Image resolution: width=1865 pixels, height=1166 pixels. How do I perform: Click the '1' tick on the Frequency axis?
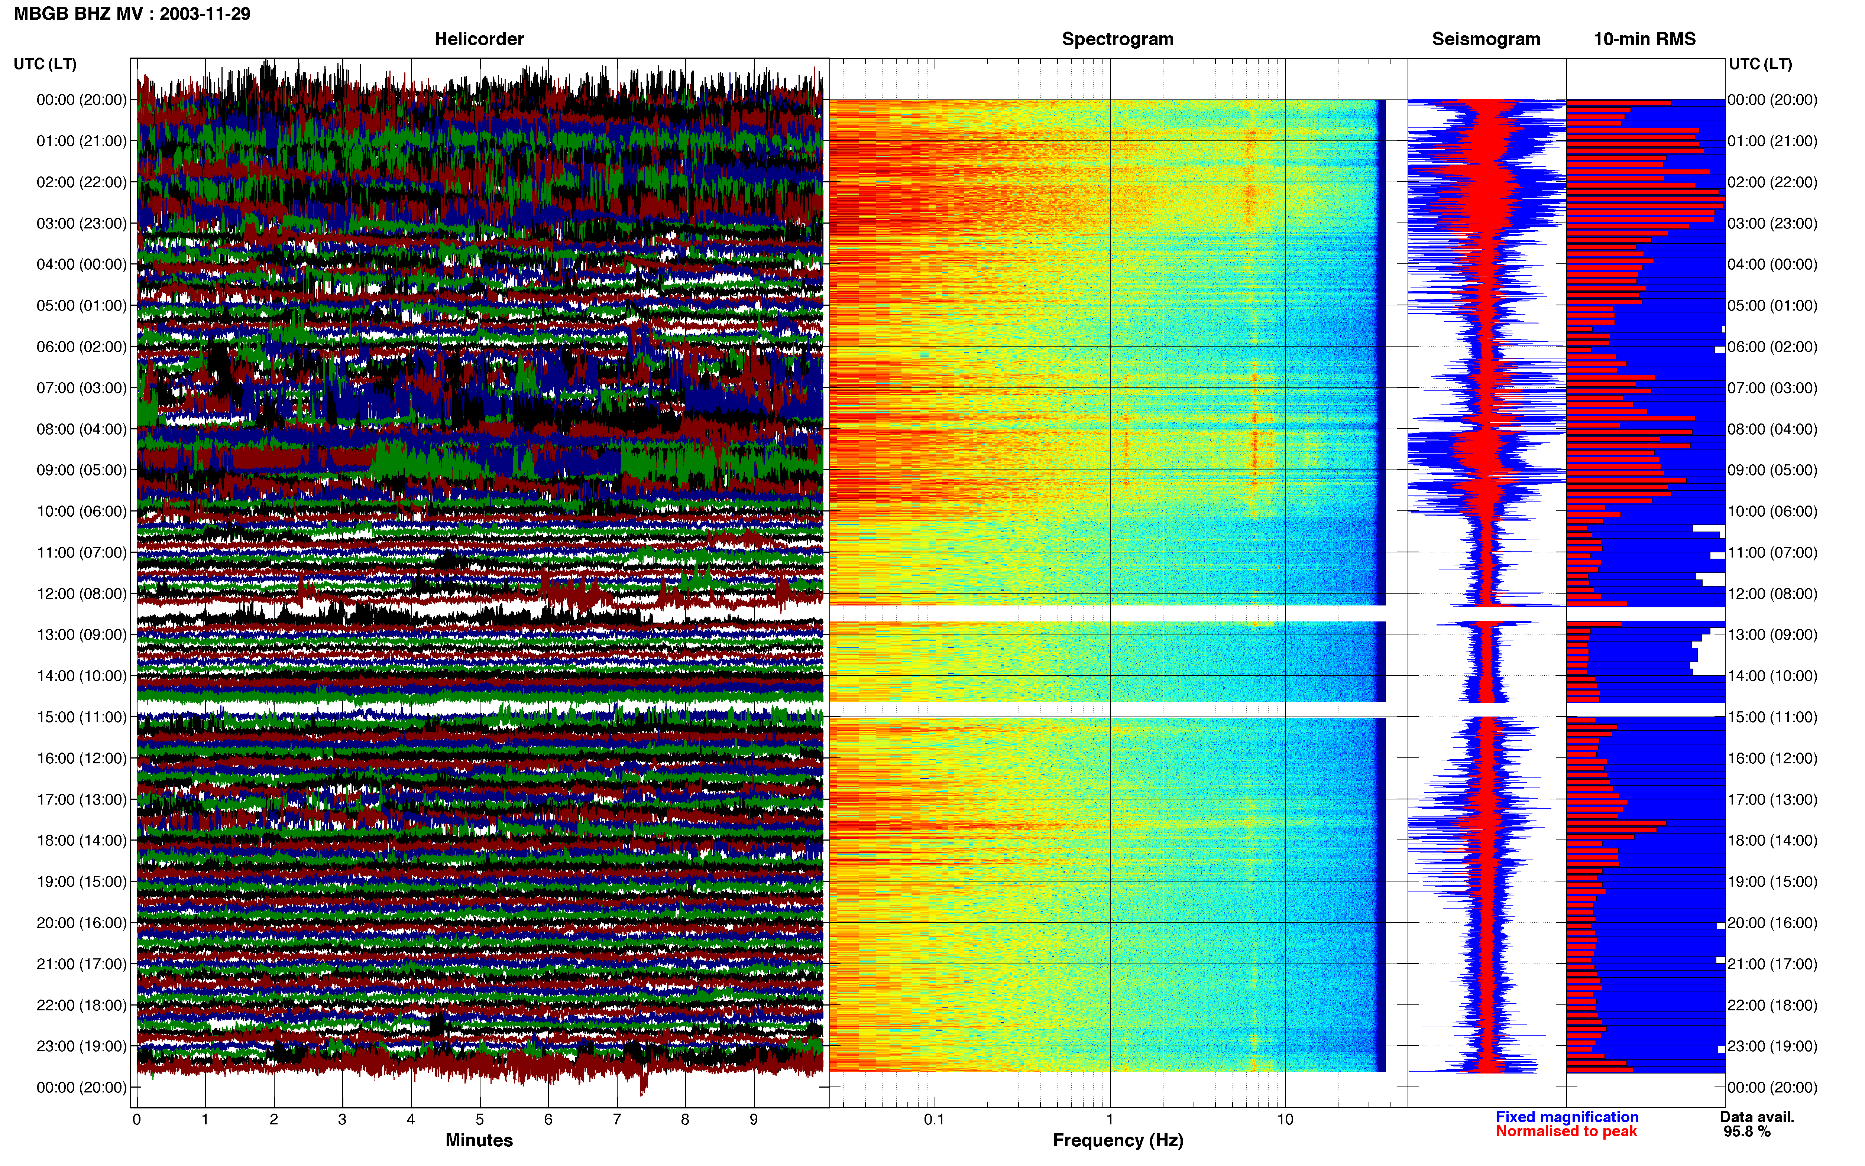click(x=1110, y=1120)
